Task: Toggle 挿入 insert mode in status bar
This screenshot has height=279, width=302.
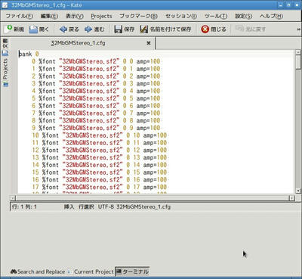Action: click(x=69, y=207)
